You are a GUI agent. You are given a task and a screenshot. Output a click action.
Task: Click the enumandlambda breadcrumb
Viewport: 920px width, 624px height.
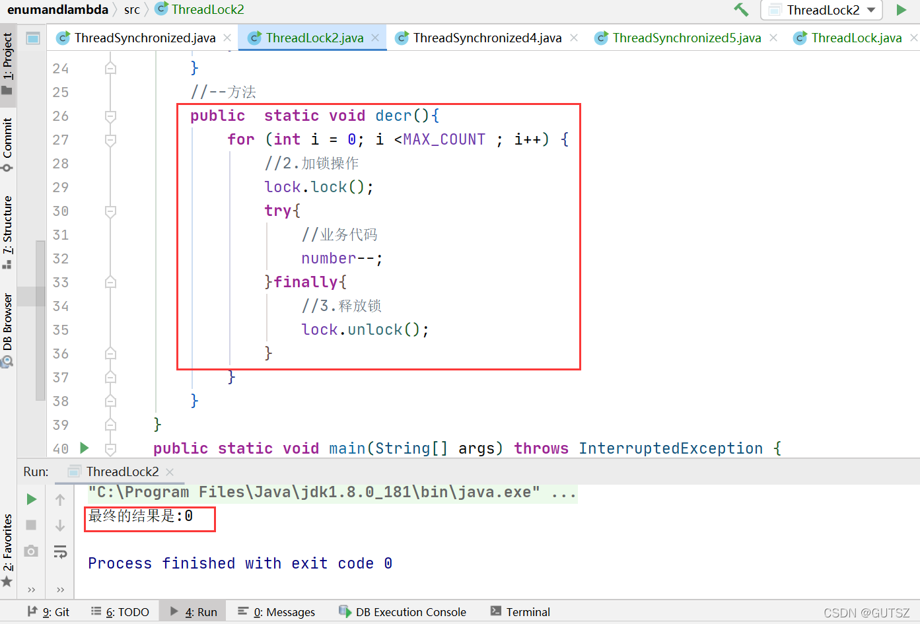(x=57, y=9)
